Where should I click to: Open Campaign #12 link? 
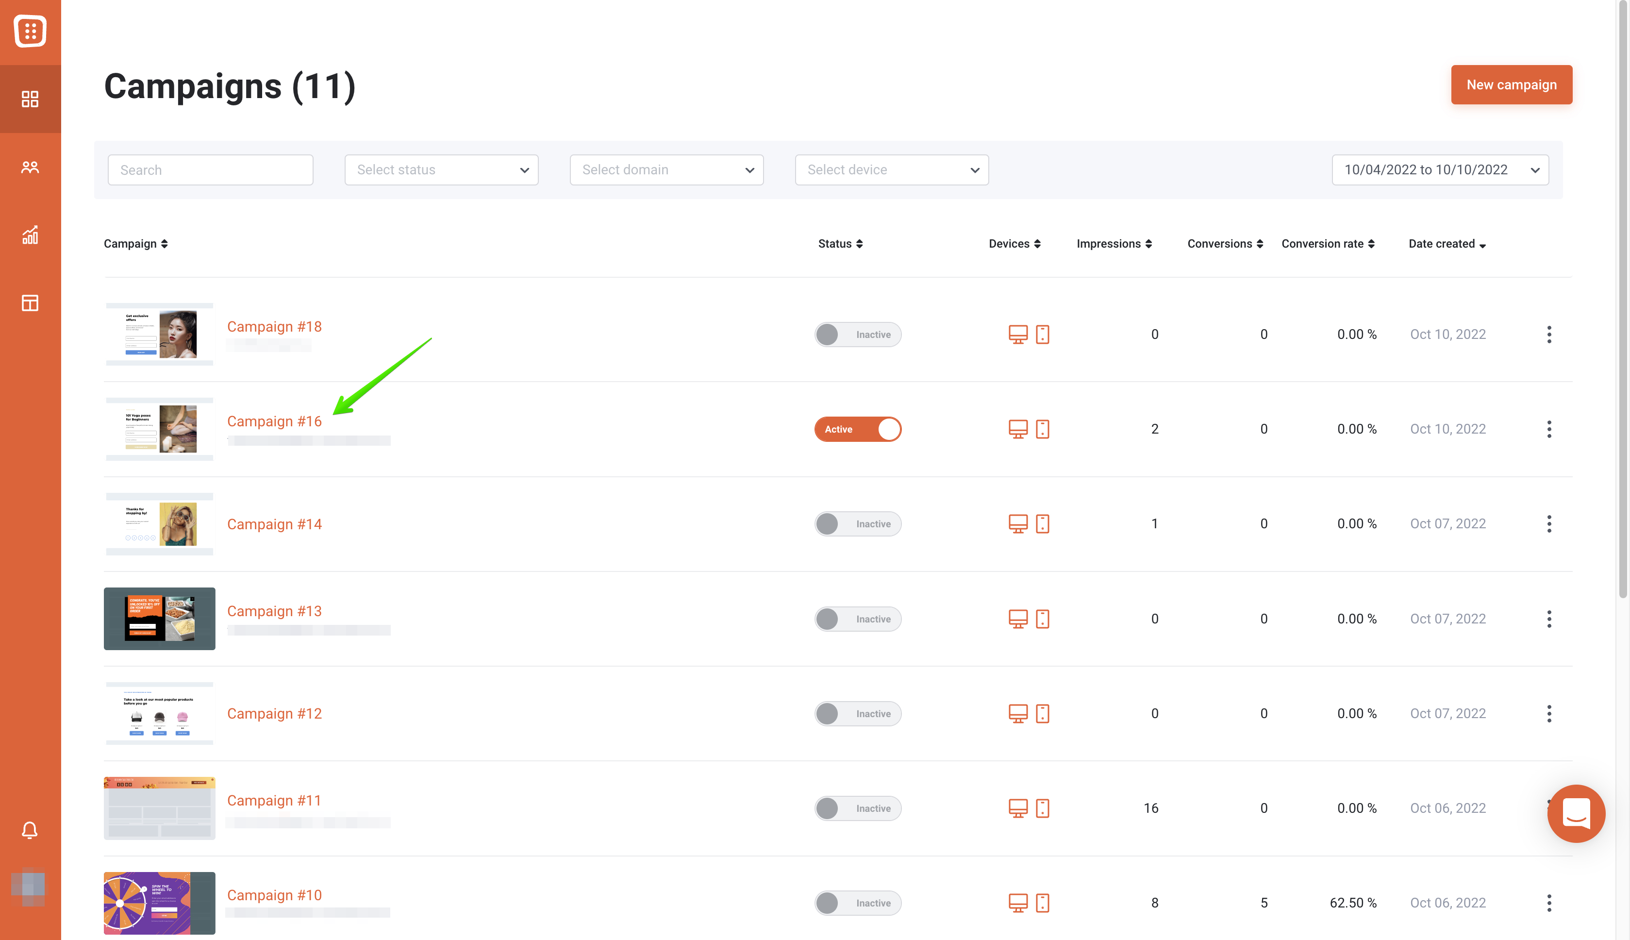click(x=274, y=714)
